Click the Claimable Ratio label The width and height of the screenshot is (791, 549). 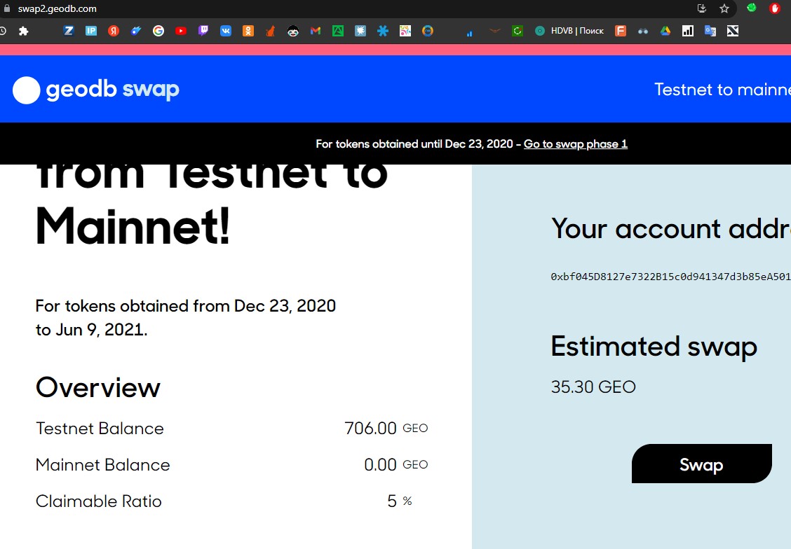99,501
